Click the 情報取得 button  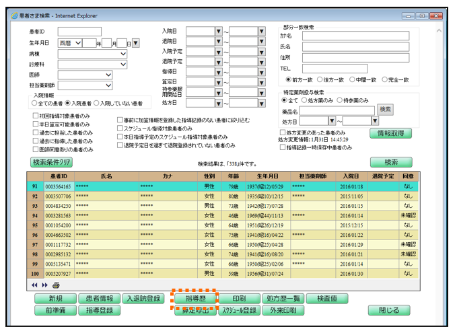(x=390, y=133)
